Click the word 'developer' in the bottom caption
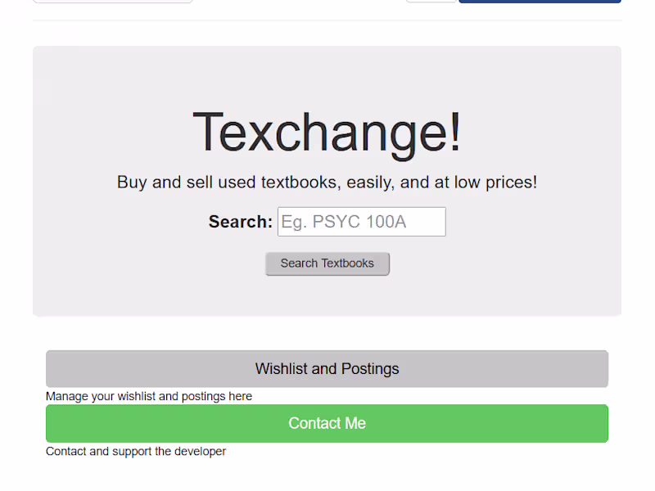This screenshot has height=491, width=655. point(200,452)
